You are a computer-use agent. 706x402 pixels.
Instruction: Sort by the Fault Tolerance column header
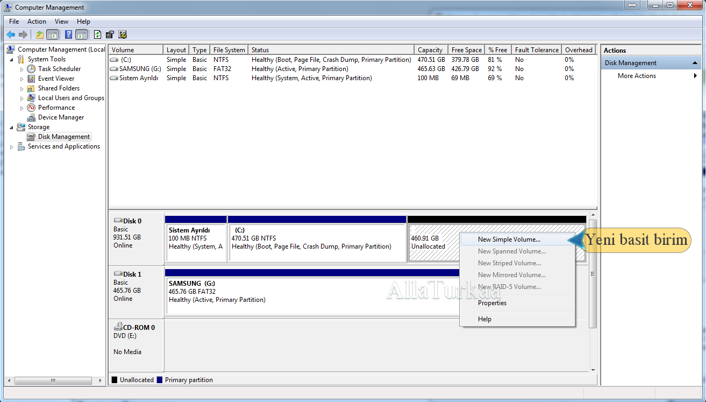pos(537,50)
